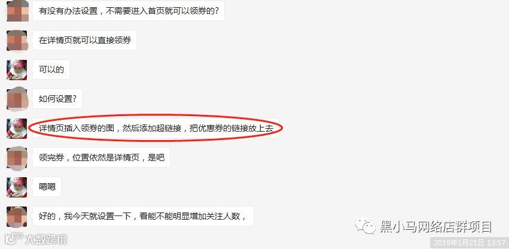Open baby avatar next to "嗯嗯"
This screenshot has width=509, height=249.
coord(17,187)
